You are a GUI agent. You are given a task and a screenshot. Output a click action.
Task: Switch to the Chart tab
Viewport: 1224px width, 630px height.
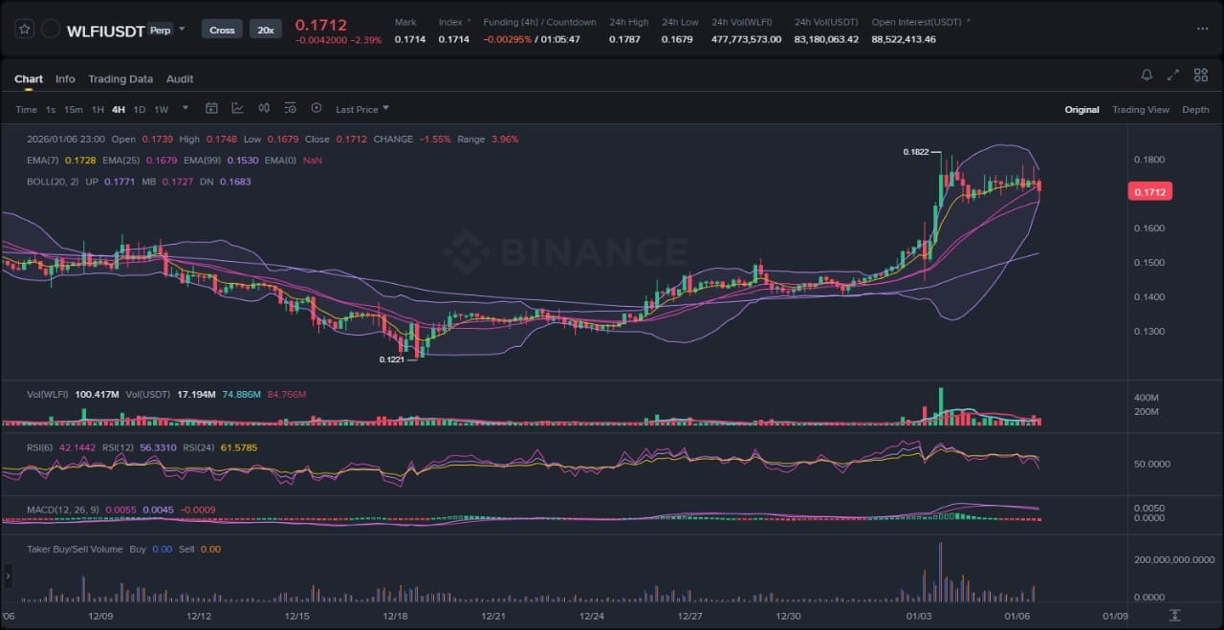[29, 79]
